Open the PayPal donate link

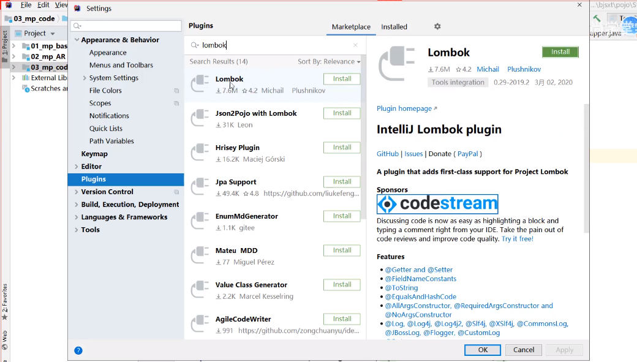coord(467,154)
